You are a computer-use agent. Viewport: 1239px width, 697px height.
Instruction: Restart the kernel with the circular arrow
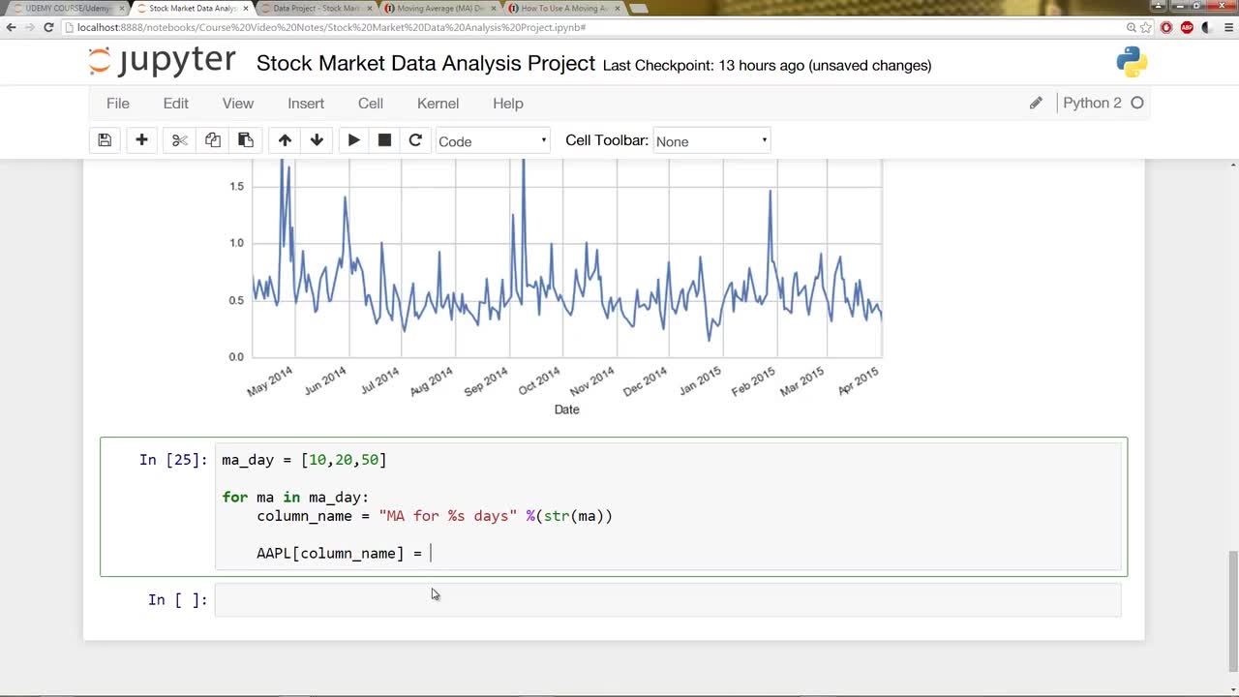[x=415, y=140]
